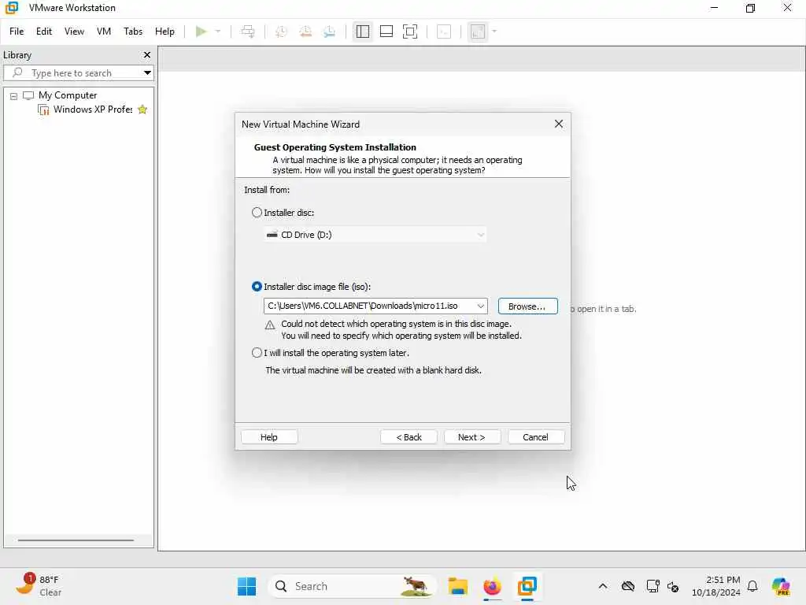Click the notification bell icon
Image resolution: width=806 pixels, height=605 pixels.
coord(752,586)
